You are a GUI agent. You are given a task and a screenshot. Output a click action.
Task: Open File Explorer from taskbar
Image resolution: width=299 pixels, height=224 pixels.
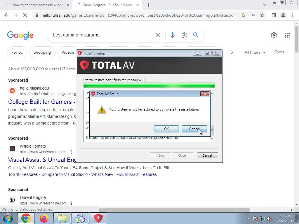62,218
